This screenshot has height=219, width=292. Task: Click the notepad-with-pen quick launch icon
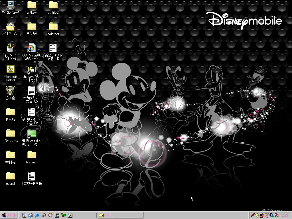pos(70,215)
